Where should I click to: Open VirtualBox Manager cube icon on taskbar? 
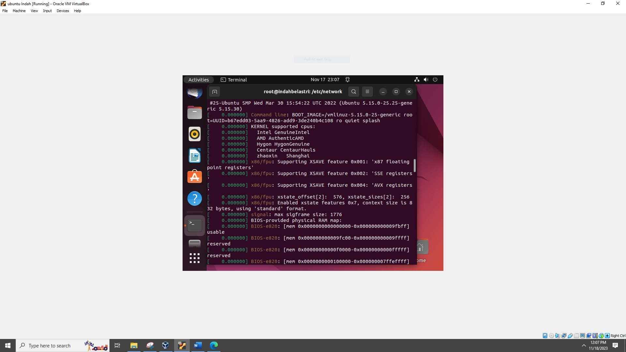click(166, 345)
